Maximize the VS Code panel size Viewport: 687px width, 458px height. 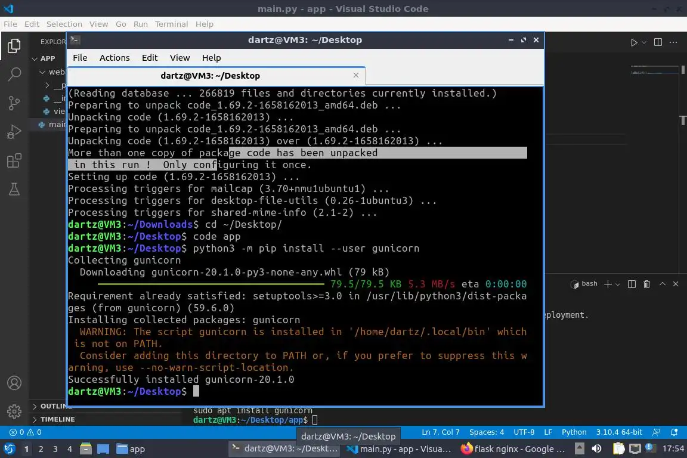pyautogui.click(x=663, y=284)
